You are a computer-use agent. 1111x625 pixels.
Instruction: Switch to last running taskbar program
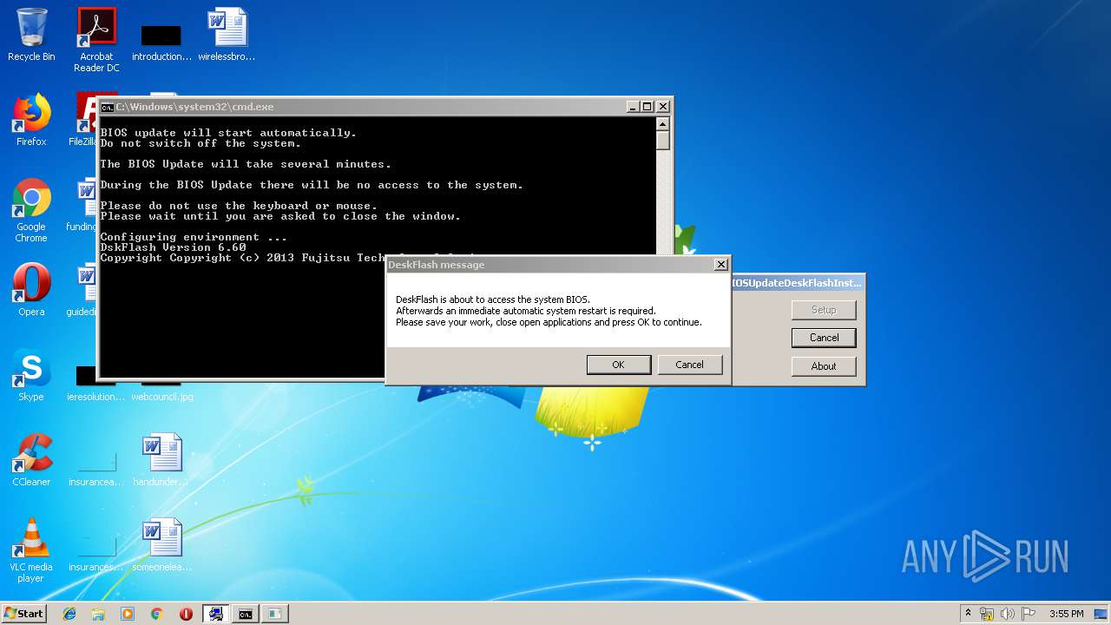(x=274, y=614)
